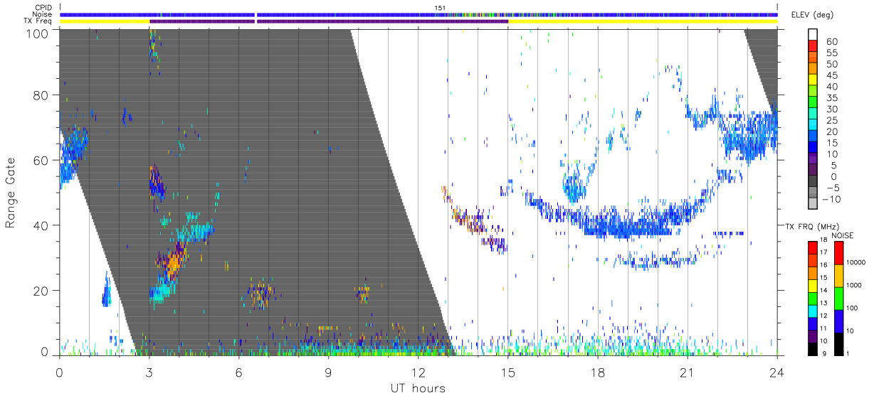This screenshot has height=403, width=874.
Task: Click the red segment of the ELEV color bar
Action: click(813, 46)
